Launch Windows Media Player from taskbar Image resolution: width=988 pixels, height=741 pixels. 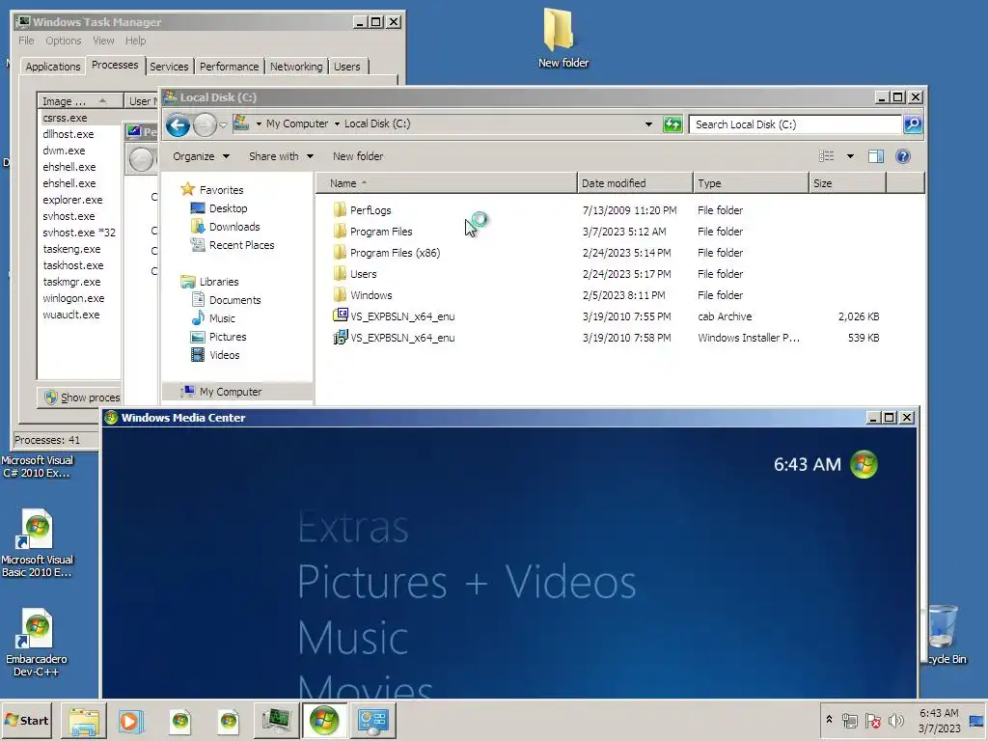[x=131, y=721]
